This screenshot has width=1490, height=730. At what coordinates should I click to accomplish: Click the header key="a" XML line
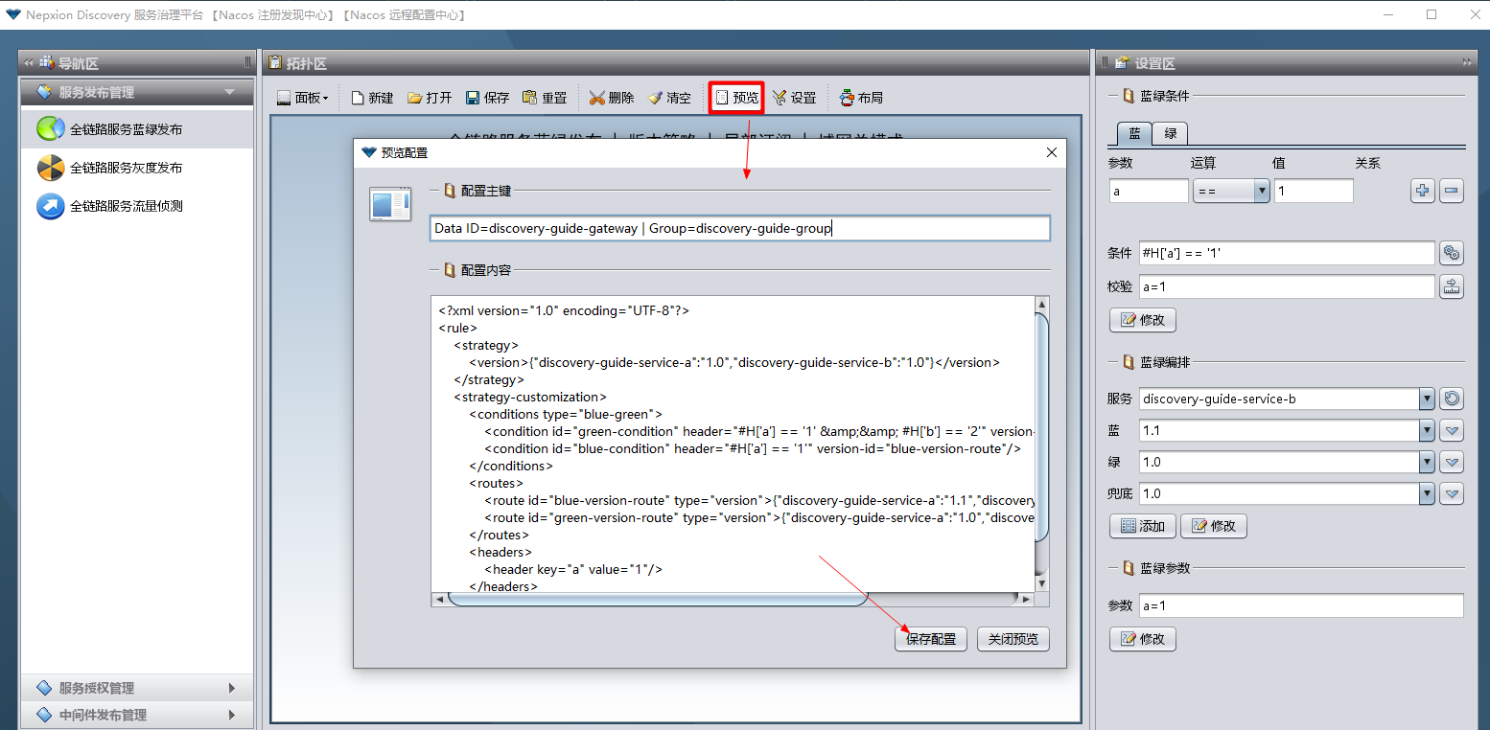[x=573, y=569]
